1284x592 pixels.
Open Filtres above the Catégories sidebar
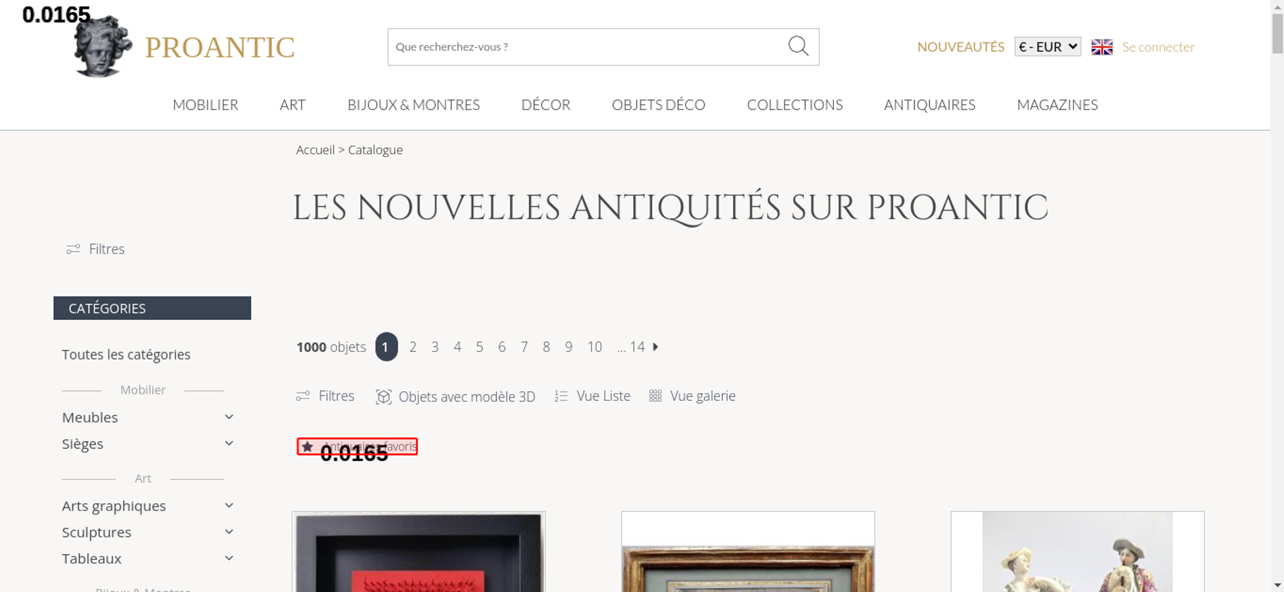point(95,249)
